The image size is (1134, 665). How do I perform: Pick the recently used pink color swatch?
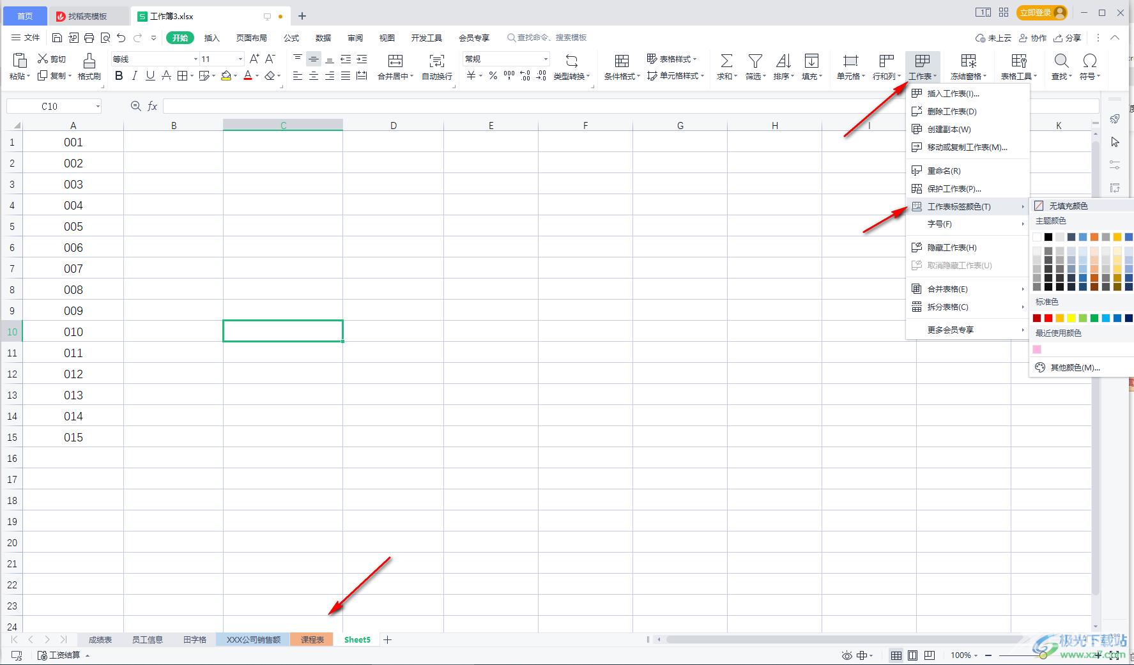tap(1037, 349)
